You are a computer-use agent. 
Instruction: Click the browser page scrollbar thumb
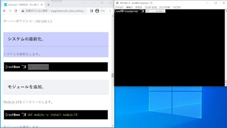113,75
